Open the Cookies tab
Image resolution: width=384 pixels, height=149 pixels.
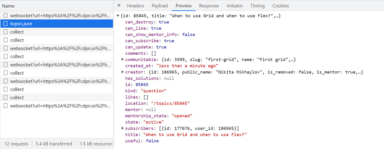click(280, 6)
